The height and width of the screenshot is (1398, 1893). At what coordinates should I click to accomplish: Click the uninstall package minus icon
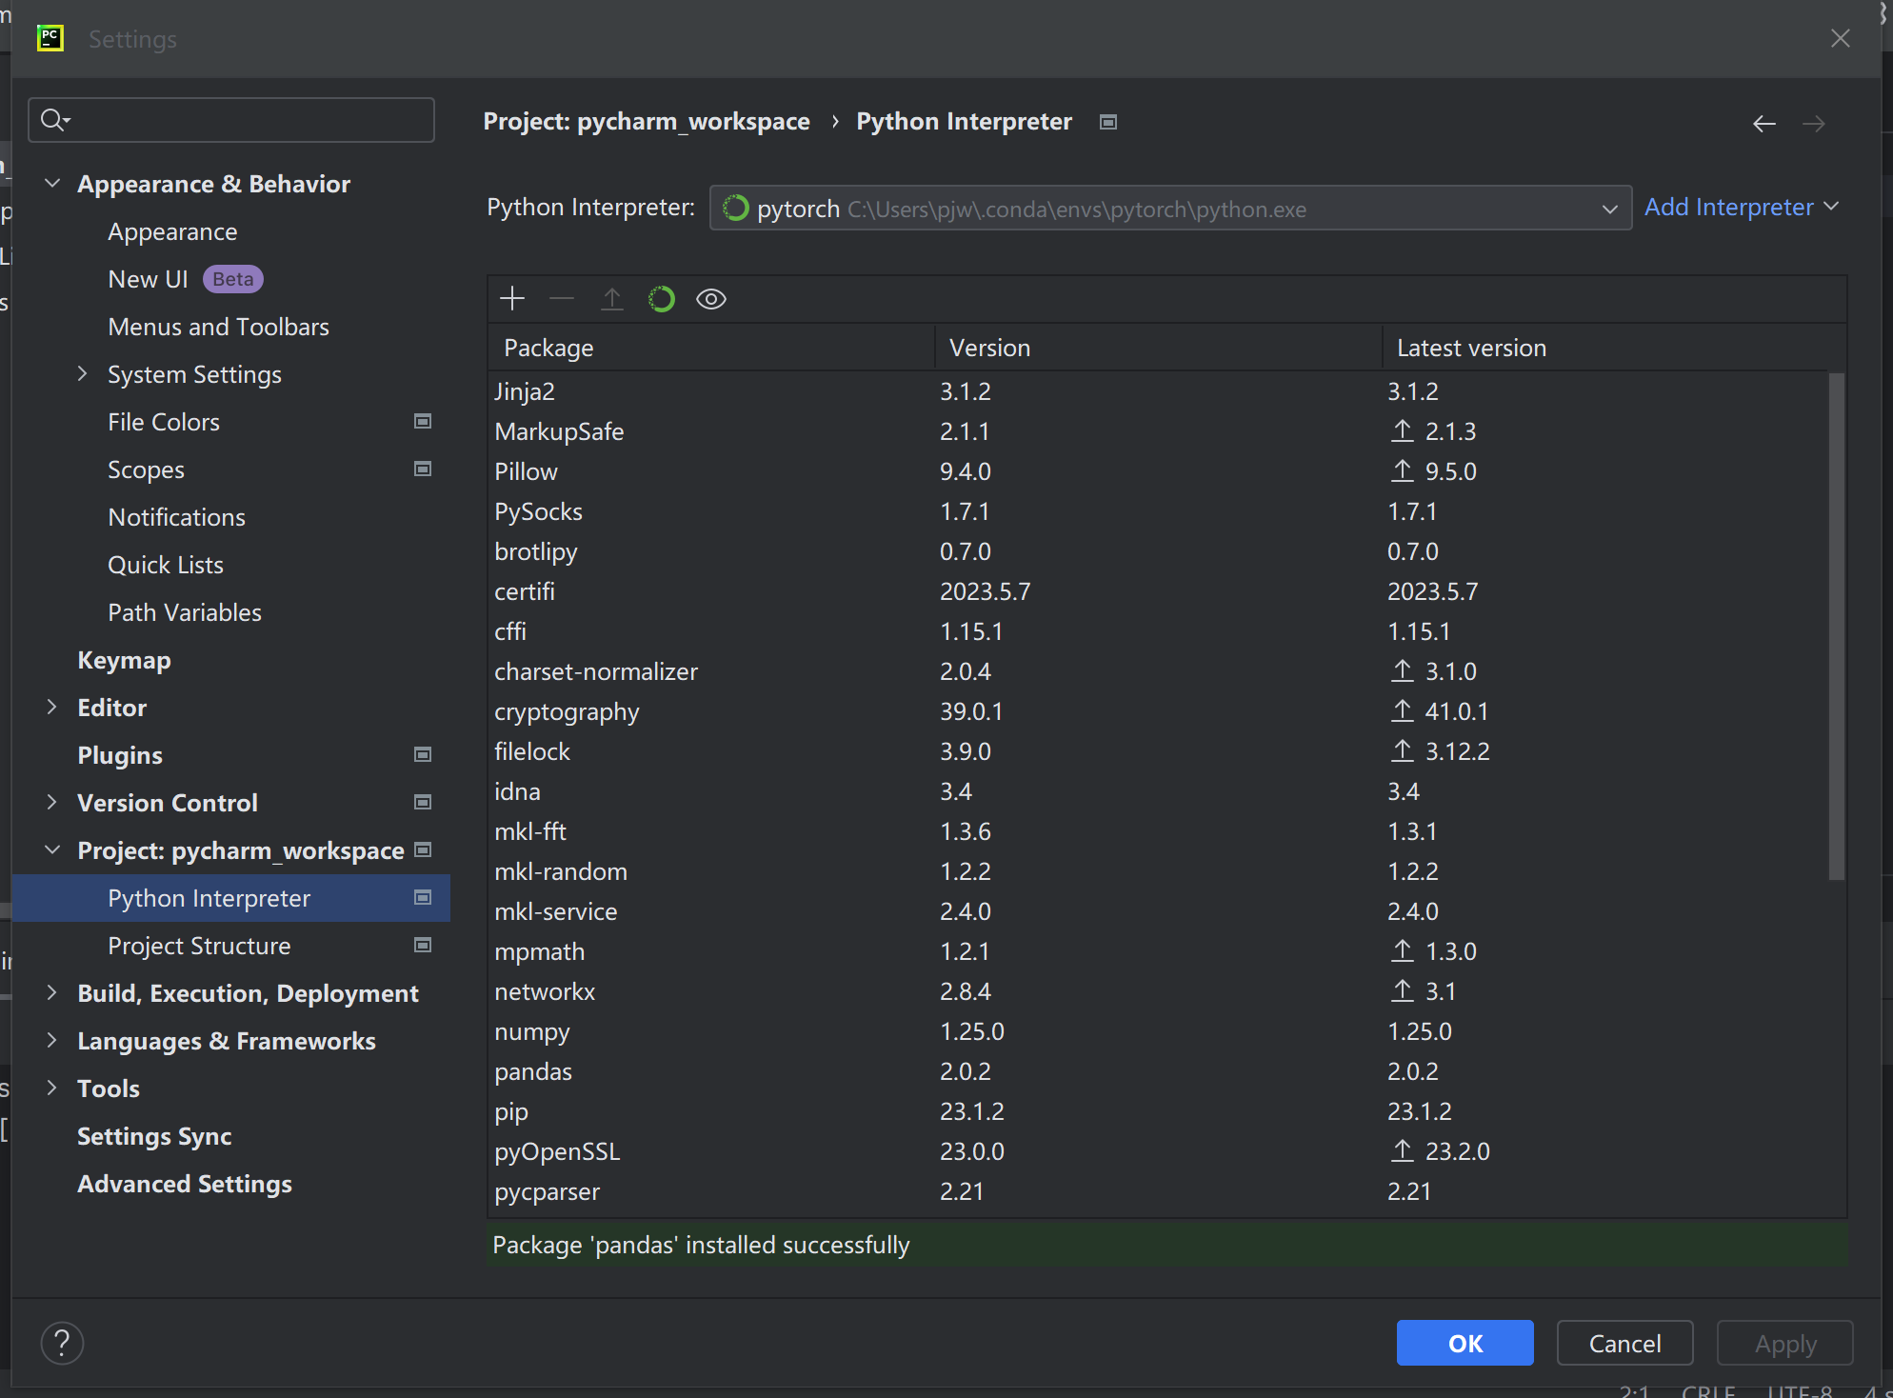(562, 299)
